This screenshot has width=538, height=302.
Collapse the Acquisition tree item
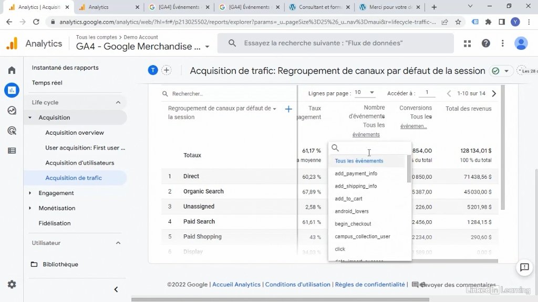(x=30, y=117)
